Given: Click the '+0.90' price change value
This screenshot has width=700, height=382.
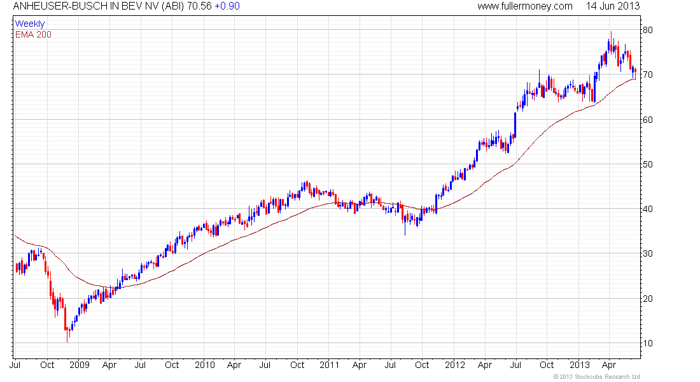Looking at the screenshot, I should pos(227,6).
